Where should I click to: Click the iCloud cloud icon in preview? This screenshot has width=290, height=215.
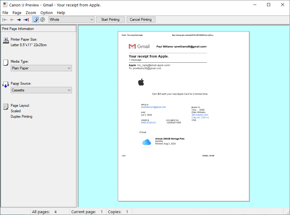click(x=147, y=142)
